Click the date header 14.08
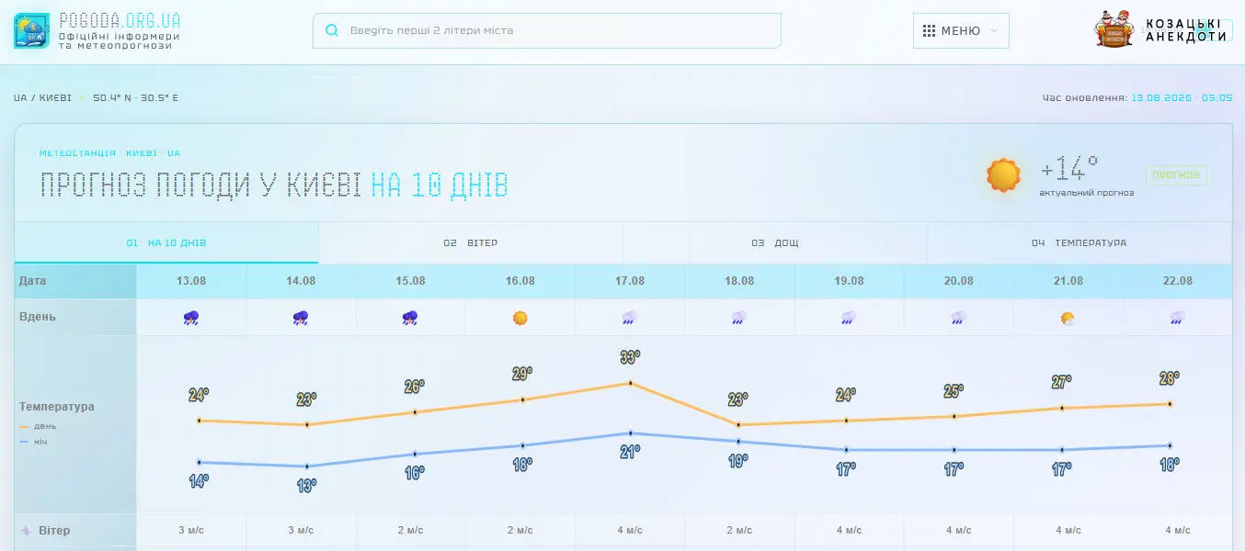 tap(301, 281)
